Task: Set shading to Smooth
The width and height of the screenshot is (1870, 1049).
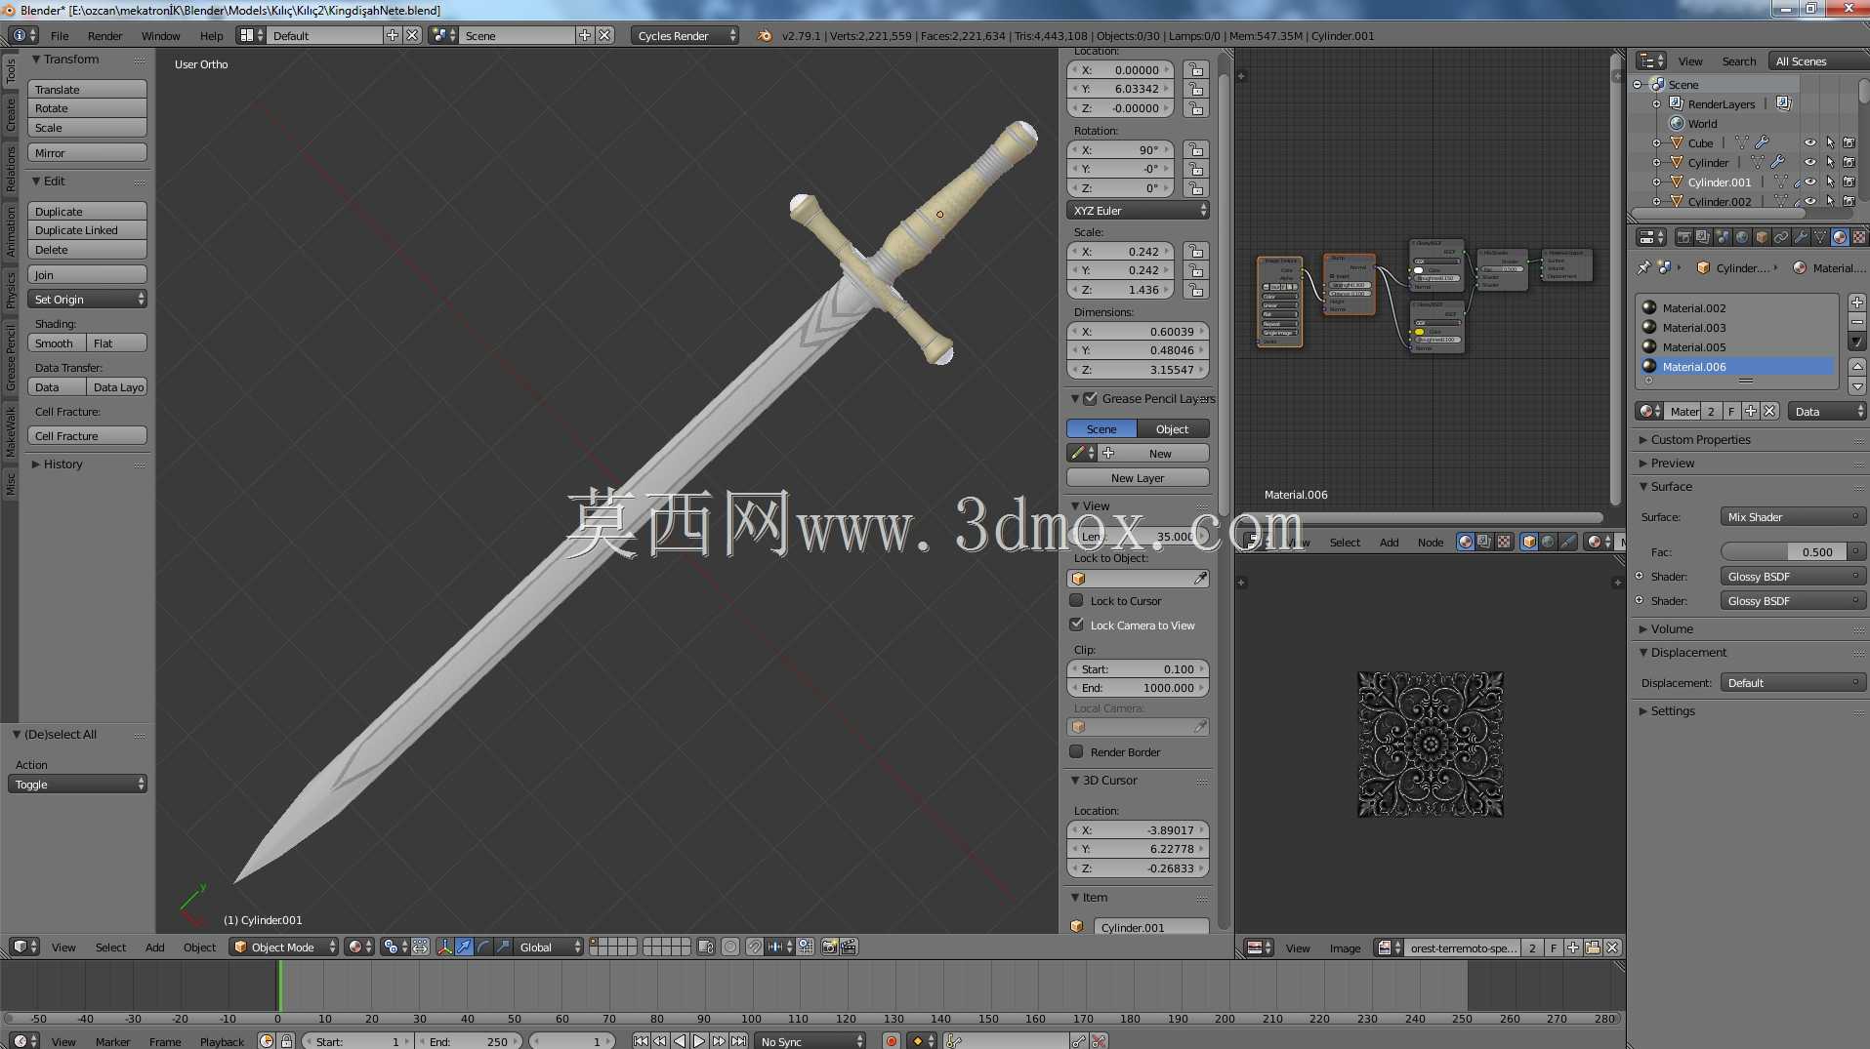Action: pyautogui.click(x=57, y=343)
